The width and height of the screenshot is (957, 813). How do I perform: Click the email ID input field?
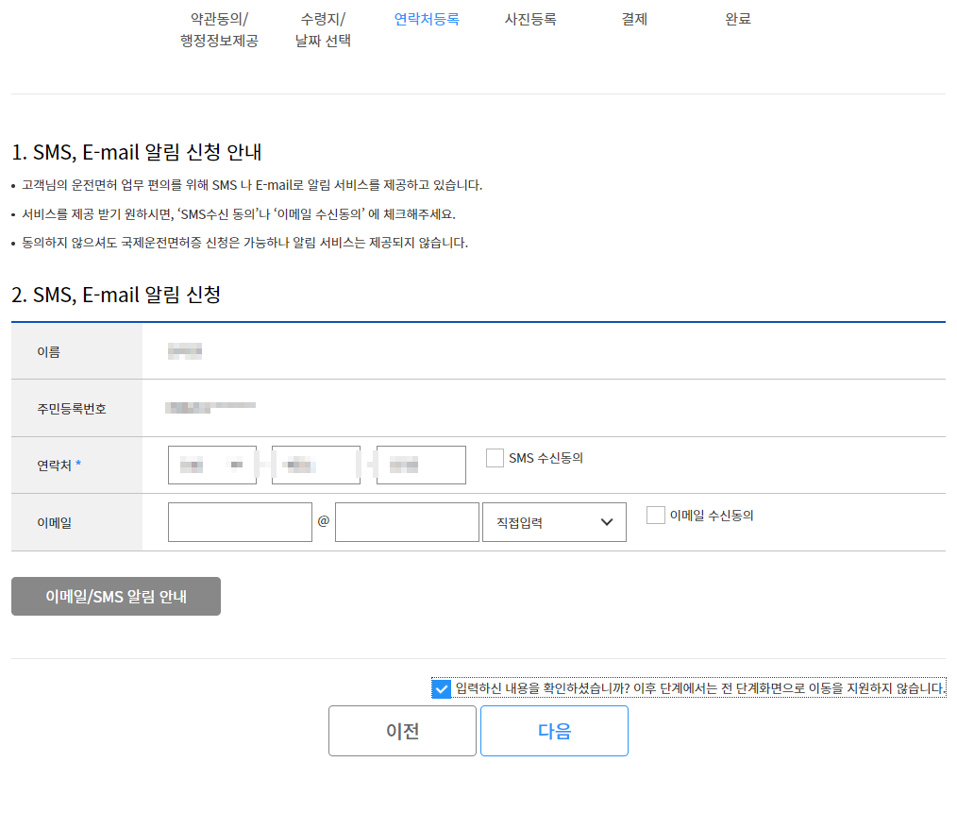[240, 522]
